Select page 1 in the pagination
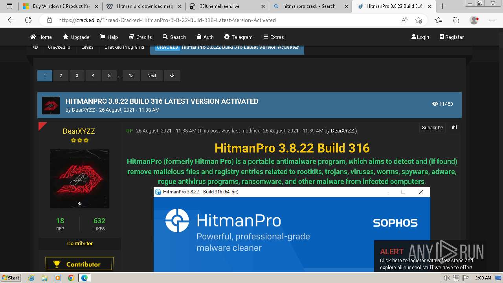The image size is (503, 283). point(45,75)
